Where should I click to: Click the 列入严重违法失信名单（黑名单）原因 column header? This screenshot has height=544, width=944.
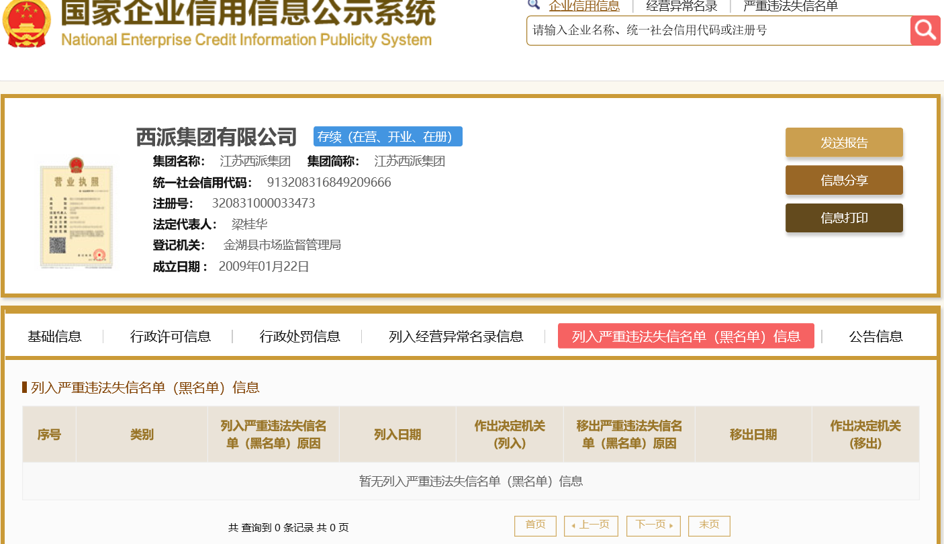point(273,435)
